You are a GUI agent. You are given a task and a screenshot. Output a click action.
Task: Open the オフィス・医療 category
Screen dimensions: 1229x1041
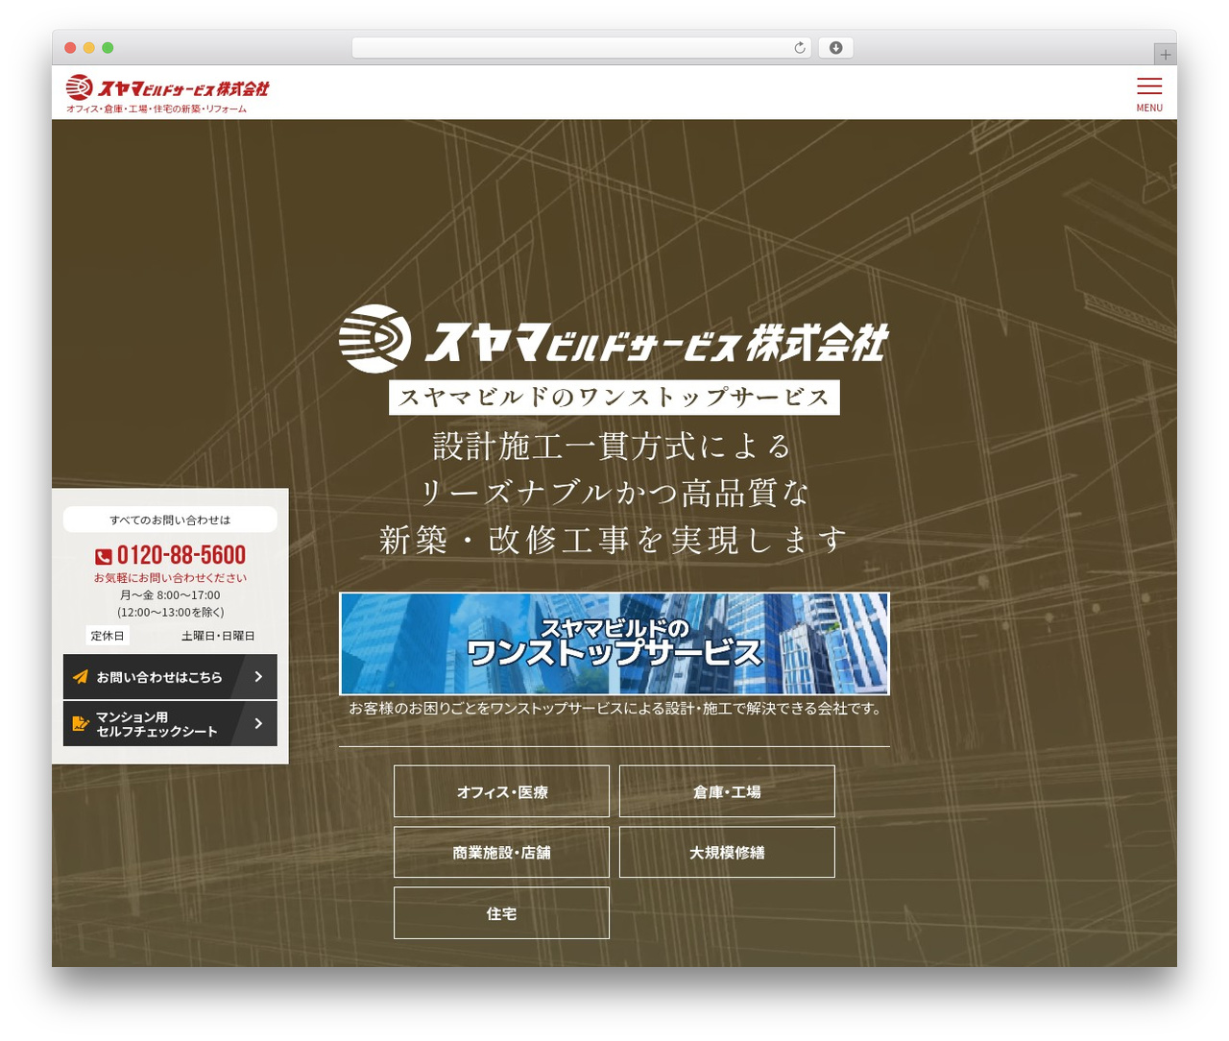(501, 791)
